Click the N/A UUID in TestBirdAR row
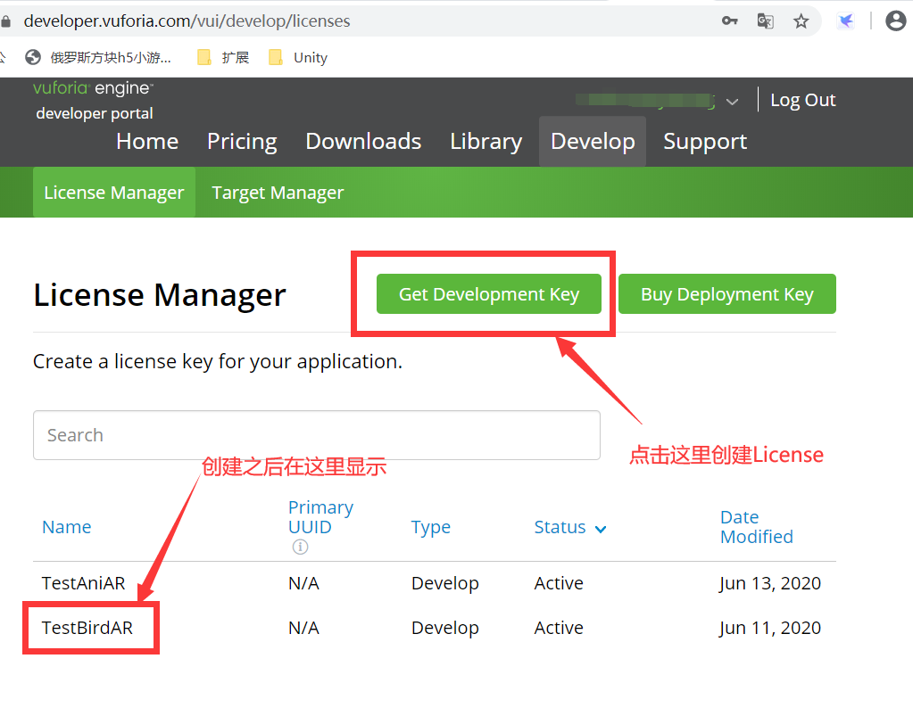 pyautogui.click(x=304, y=628)
